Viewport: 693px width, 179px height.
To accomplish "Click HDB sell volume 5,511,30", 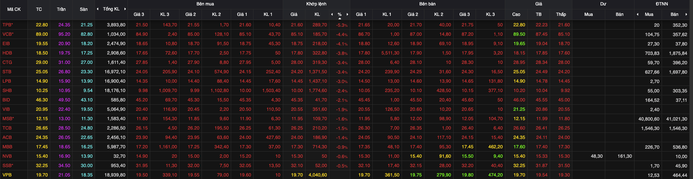I will click(x=390, y=53).
